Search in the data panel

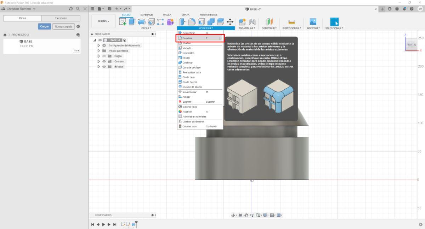pos(78,8)
